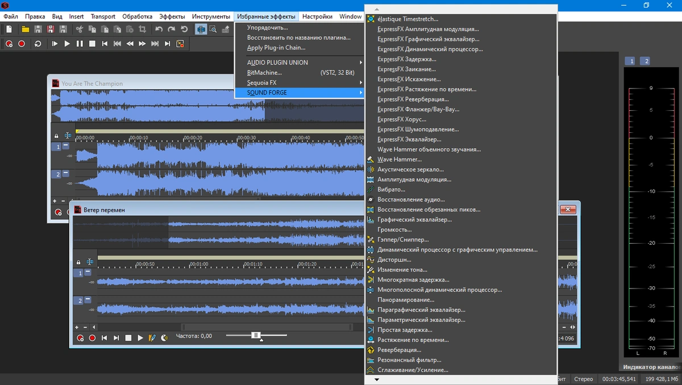Expand AUDIO PLUGIN UNION submenu

pyautogui.click(x=299, y=62)
